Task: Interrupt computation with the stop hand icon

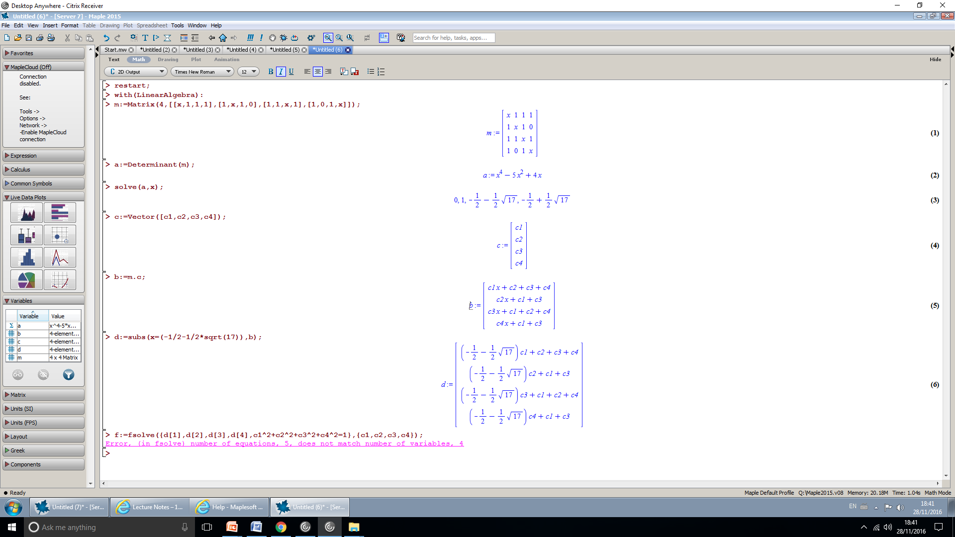Action: coord(273,38)
